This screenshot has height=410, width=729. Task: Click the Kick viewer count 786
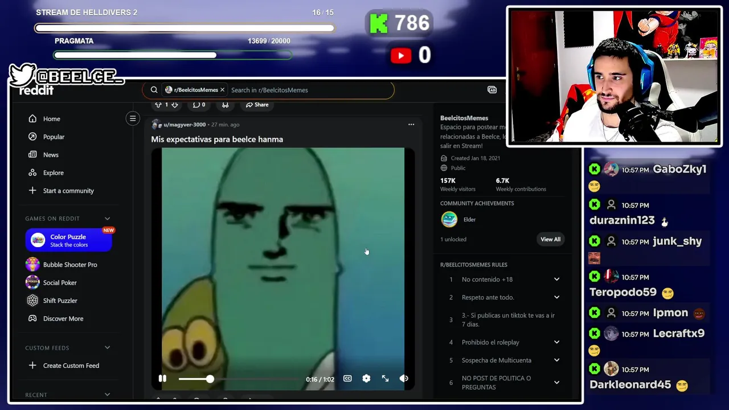pyautogui.click(x=412, y=23)
